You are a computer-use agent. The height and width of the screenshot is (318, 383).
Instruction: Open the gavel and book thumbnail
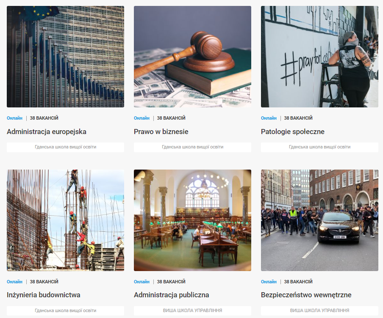(x=192, y=57)
